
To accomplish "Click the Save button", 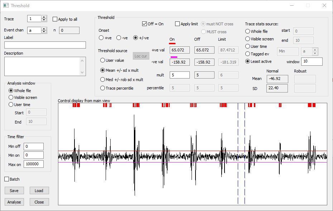I will click(14, 190).
